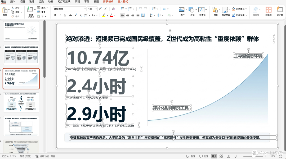
Task: Click the bulleted list icon
Action: click(122, 9)
